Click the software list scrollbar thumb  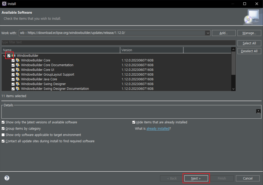pos(233,63)
